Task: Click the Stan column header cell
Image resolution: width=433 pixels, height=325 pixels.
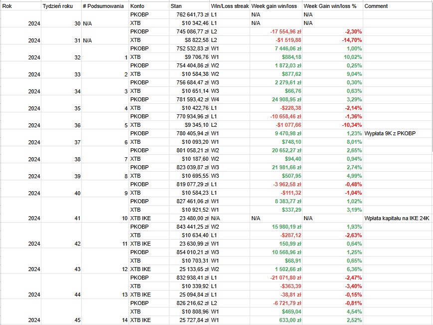Action: pos(188,6)
